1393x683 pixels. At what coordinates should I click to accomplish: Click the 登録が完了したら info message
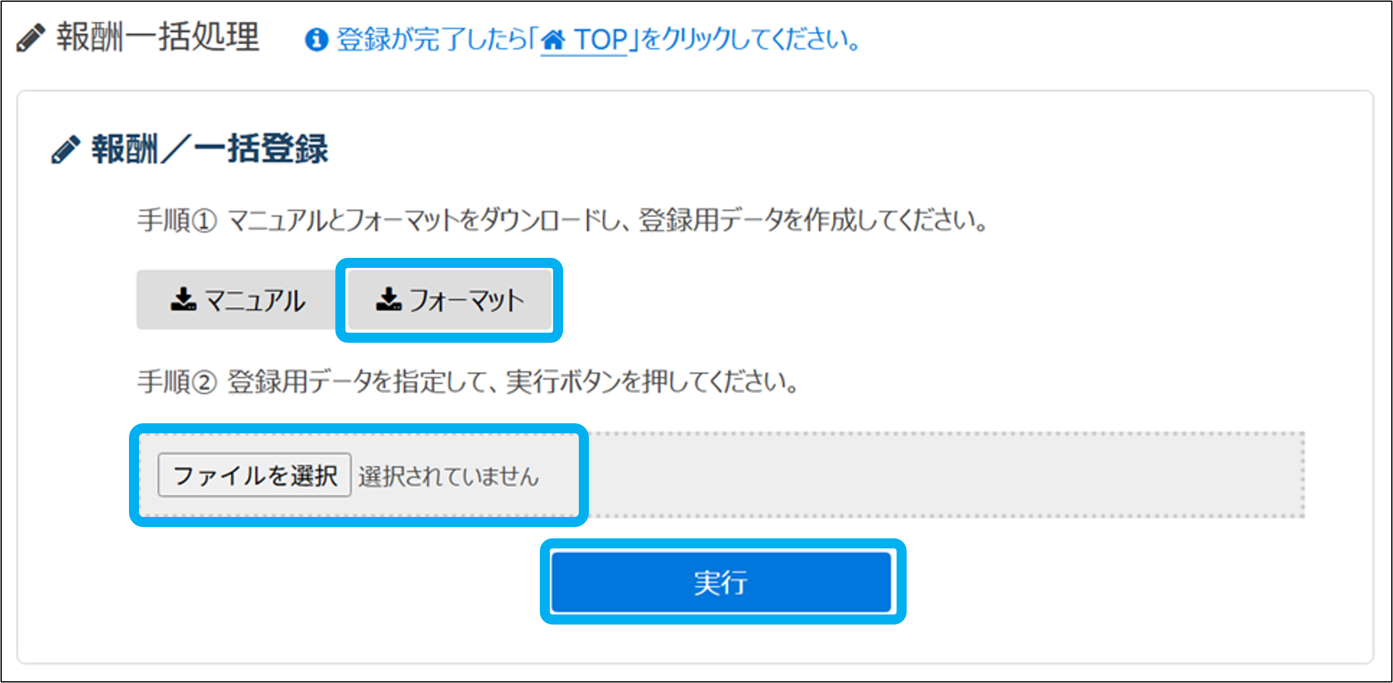click(598, 40)
